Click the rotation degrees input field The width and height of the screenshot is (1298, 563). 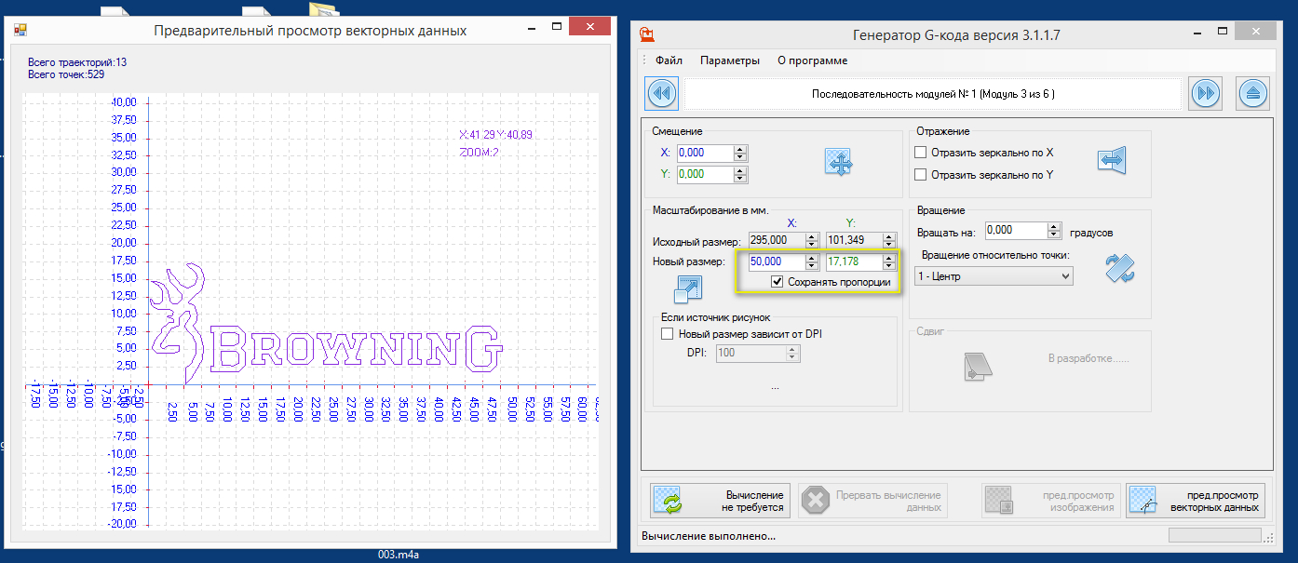coord(1016,231)
